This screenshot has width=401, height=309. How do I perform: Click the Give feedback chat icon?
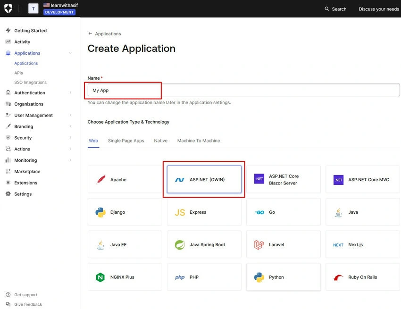coord(8,304)
